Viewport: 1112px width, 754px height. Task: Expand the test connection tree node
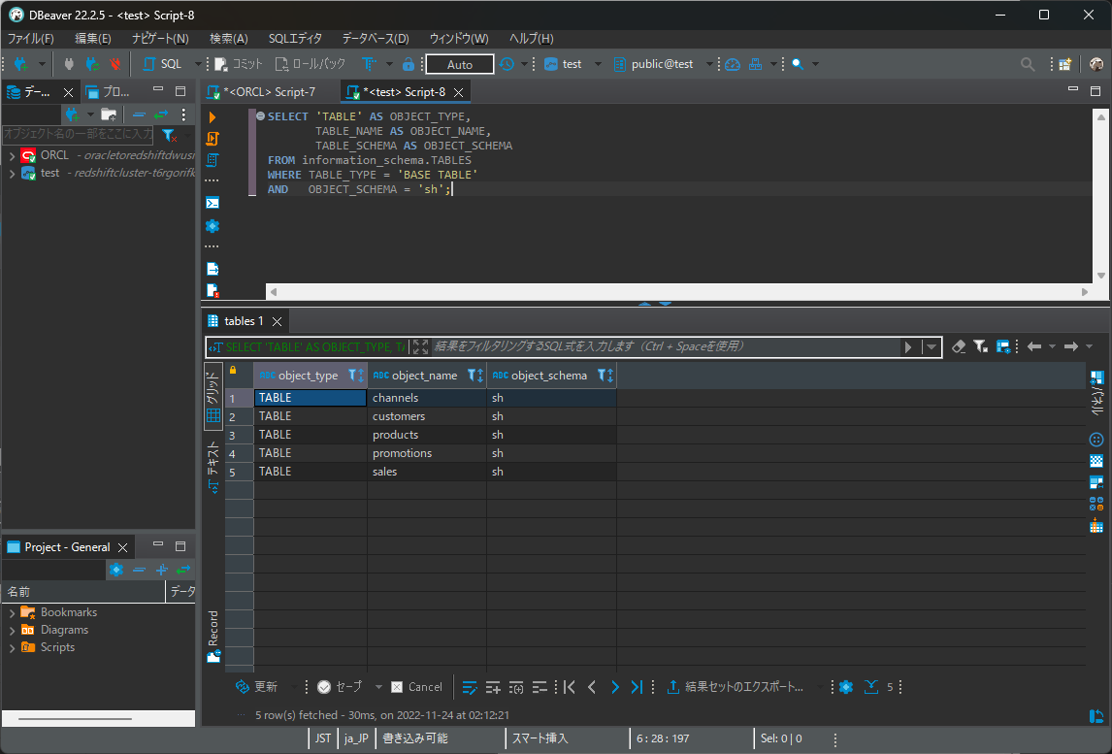pos(12,173)
